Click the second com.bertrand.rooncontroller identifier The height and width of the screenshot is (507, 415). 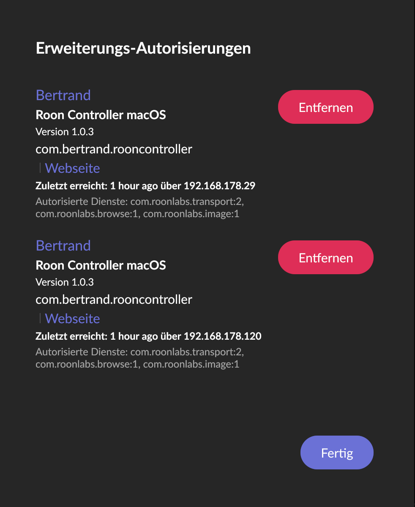click(114, 299)
